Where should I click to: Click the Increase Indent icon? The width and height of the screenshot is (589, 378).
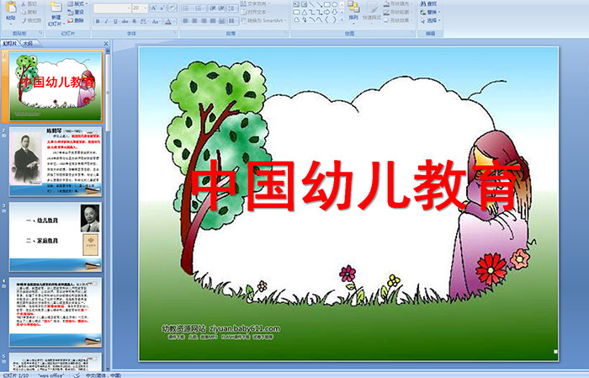(221, 8)
